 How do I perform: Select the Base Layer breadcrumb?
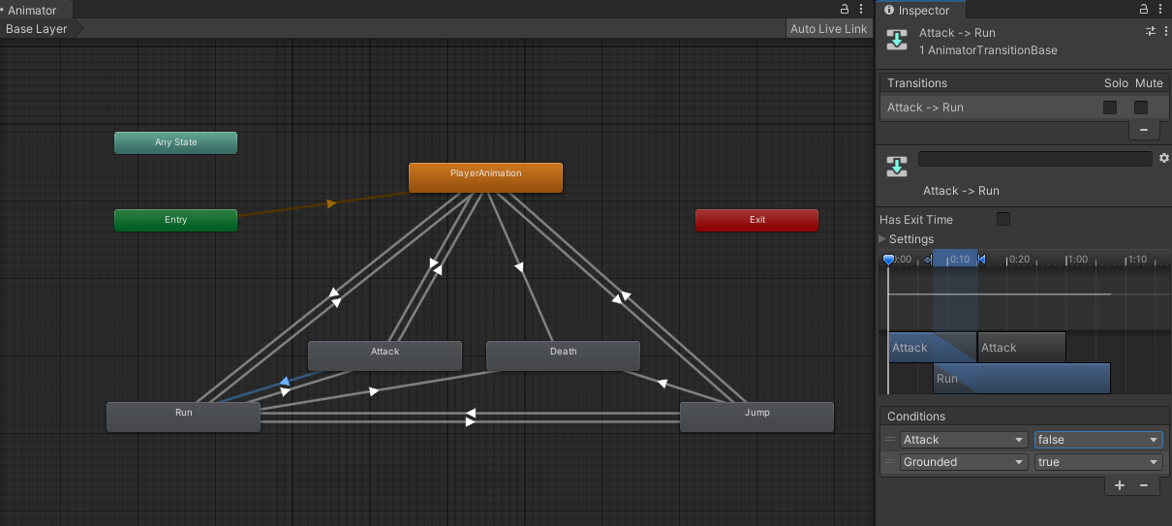click(37, 29)
